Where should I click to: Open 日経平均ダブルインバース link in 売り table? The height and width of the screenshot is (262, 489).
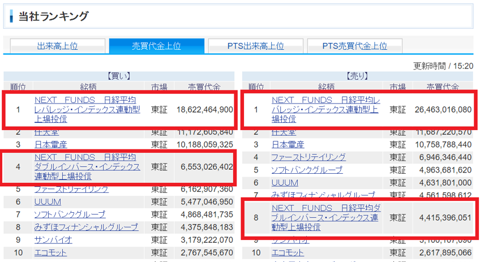(325, 217)
